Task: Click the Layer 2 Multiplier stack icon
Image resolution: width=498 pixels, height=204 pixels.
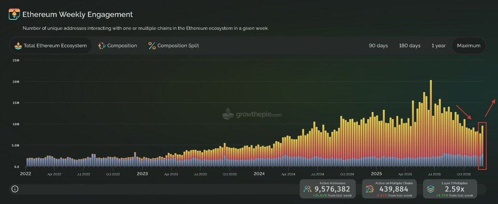Action: coord(430,189)
